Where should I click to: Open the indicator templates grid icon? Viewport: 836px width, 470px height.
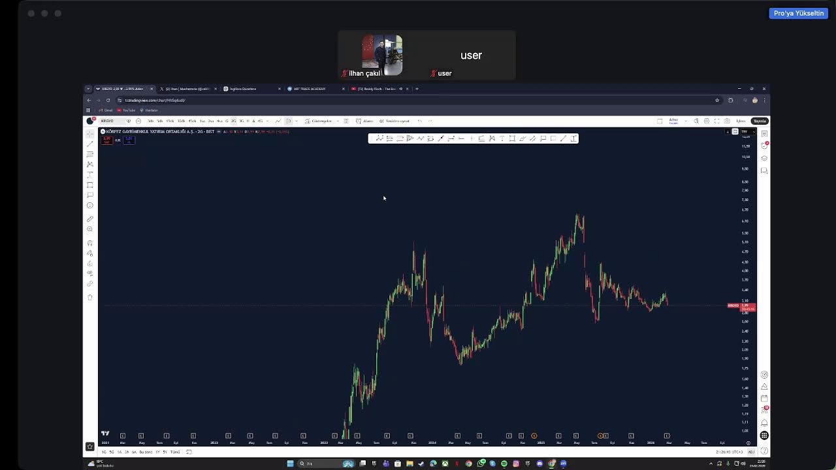(346, 121)
